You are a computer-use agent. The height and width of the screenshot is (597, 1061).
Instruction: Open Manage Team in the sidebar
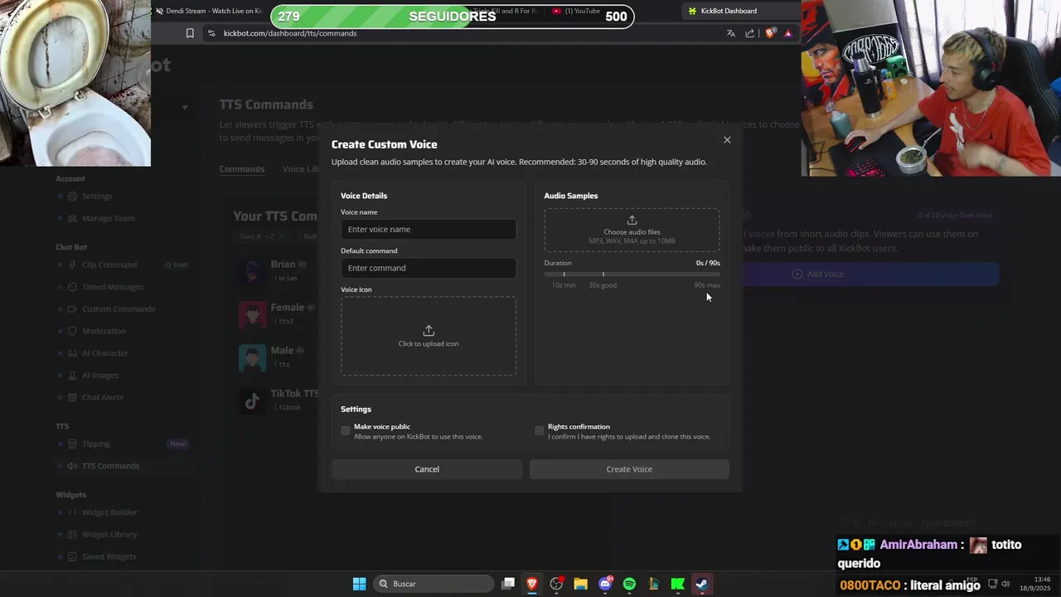[108, 219]
